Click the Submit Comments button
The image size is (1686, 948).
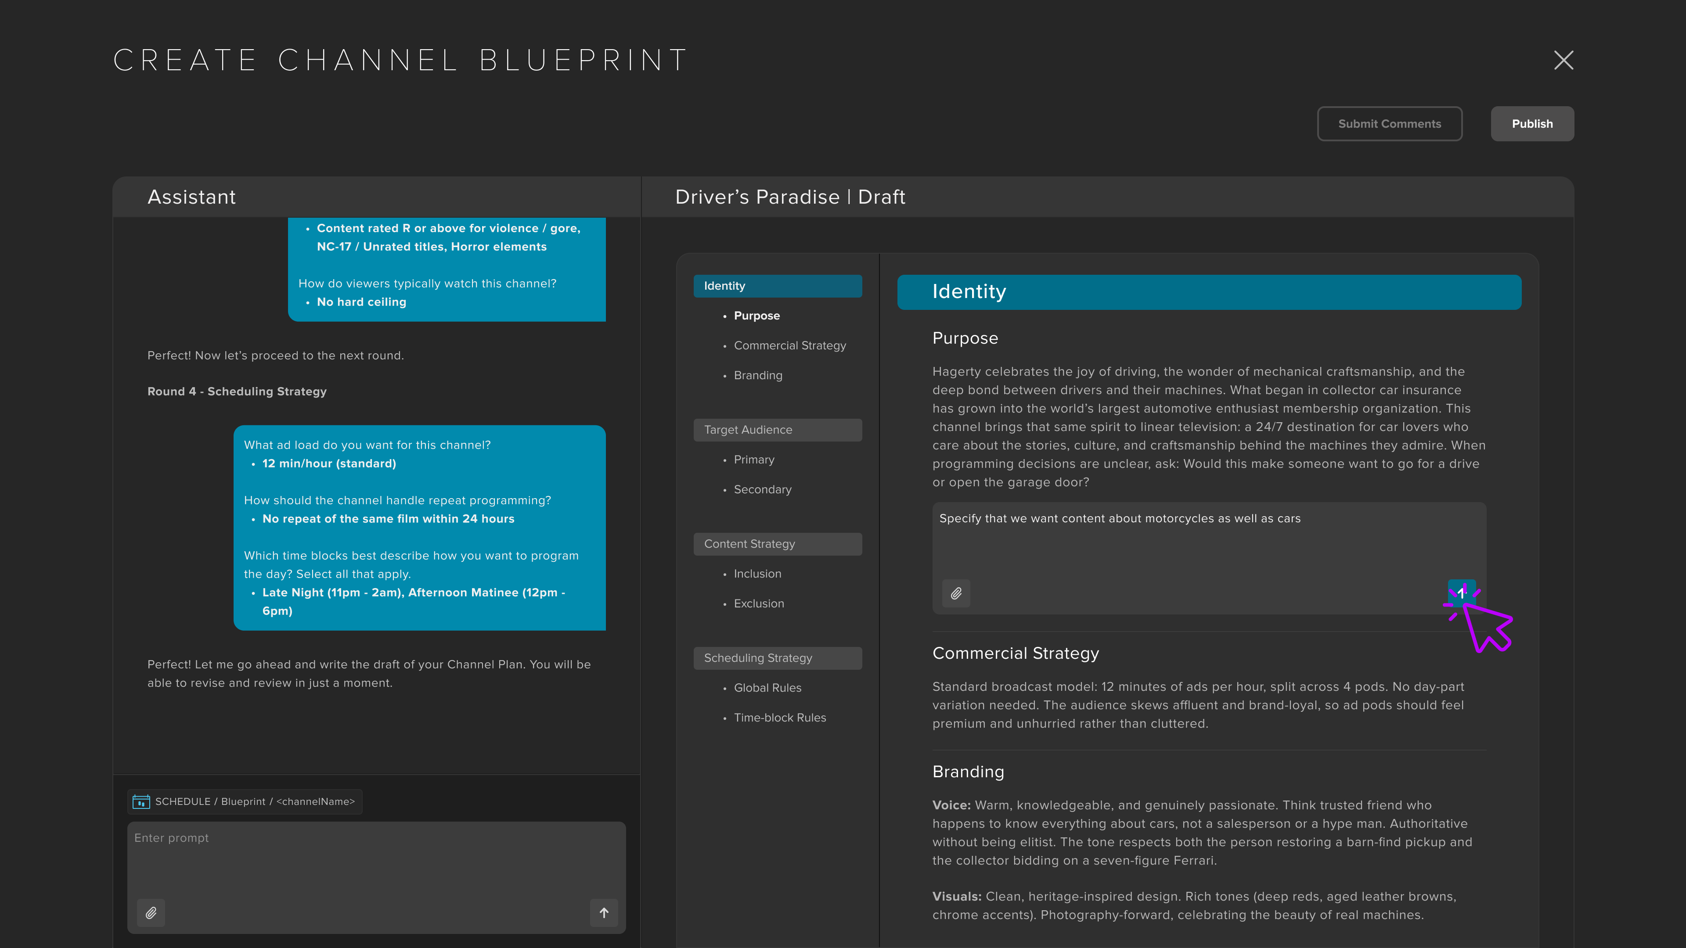1390,124
